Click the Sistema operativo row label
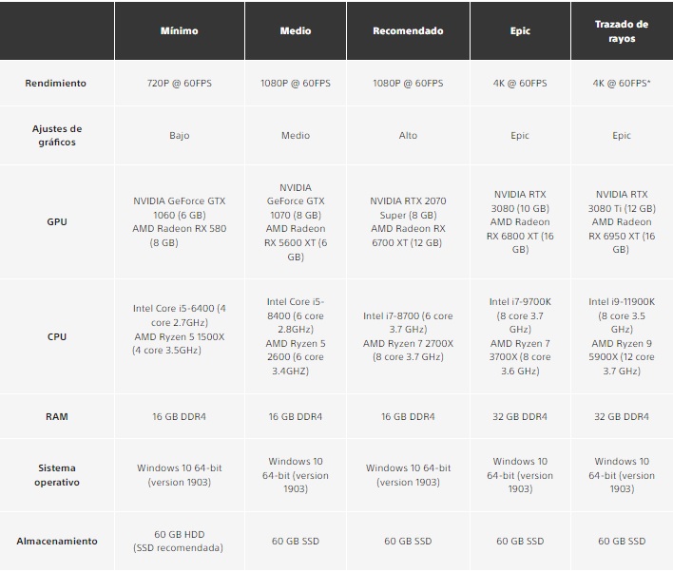The image size is (673, 572). point(56,475)
